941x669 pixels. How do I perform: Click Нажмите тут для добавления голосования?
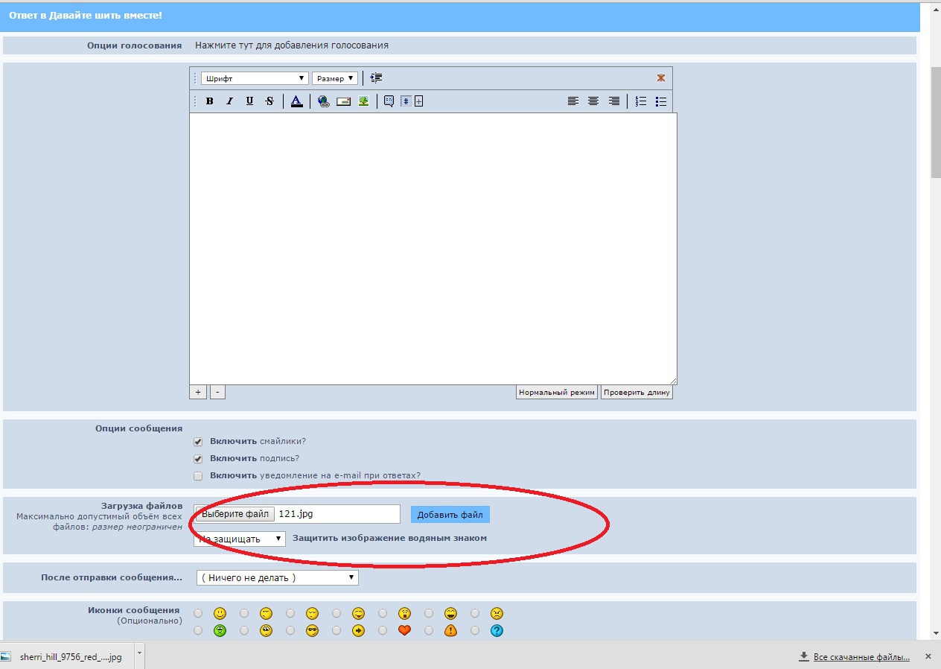coord(292,45)
